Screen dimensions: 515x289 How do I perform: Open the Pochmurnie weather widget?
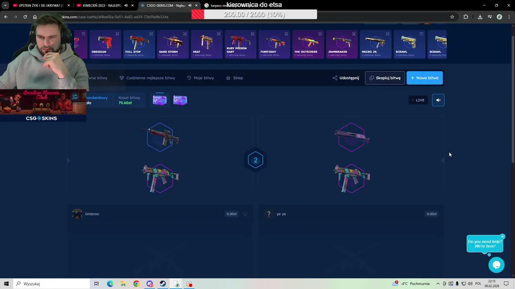411,284
